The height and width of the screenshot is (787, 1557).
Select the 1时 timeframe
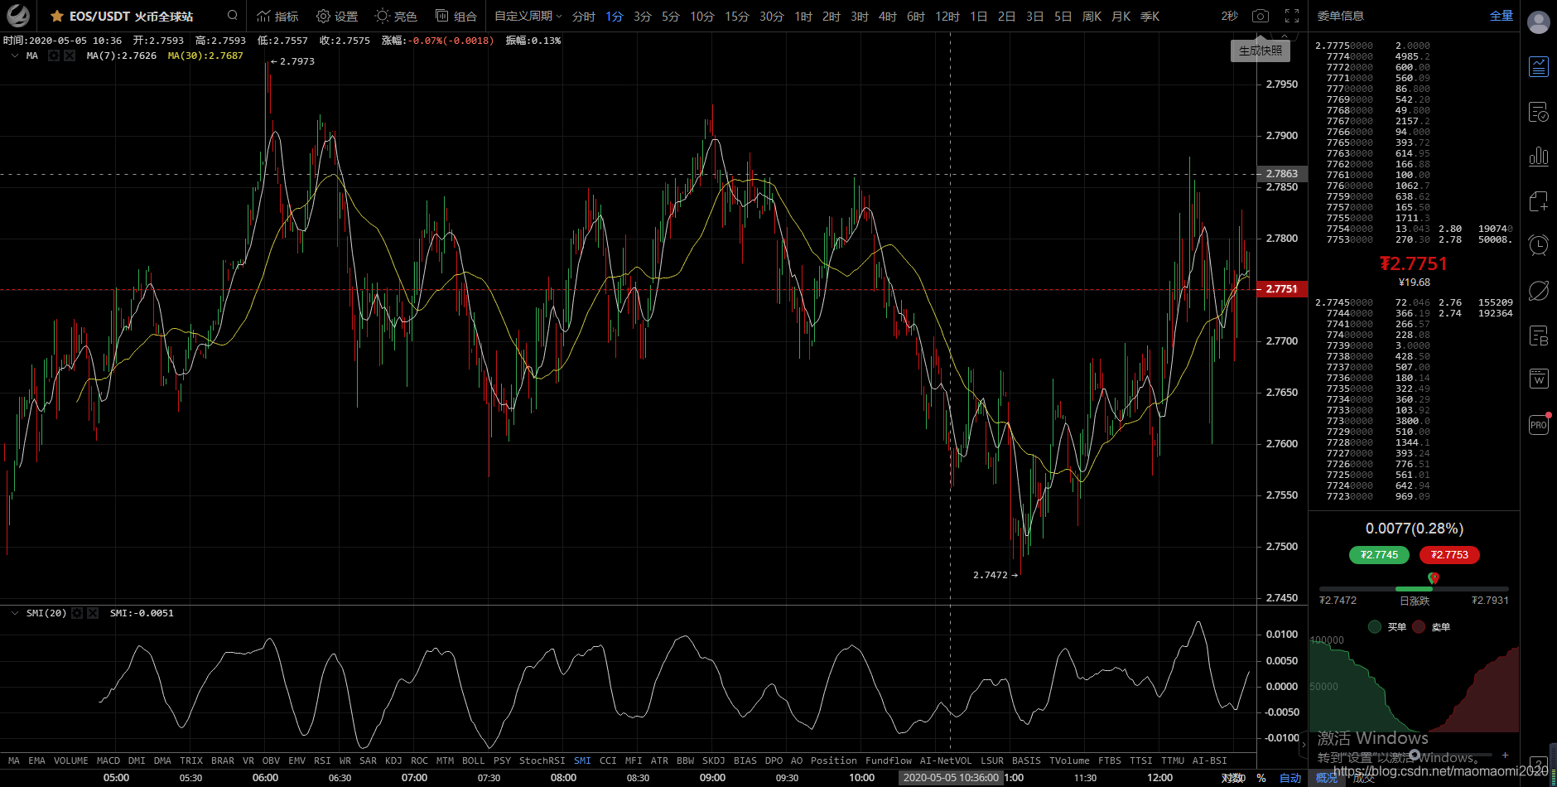pyautogui.click(x=803, y=16)
